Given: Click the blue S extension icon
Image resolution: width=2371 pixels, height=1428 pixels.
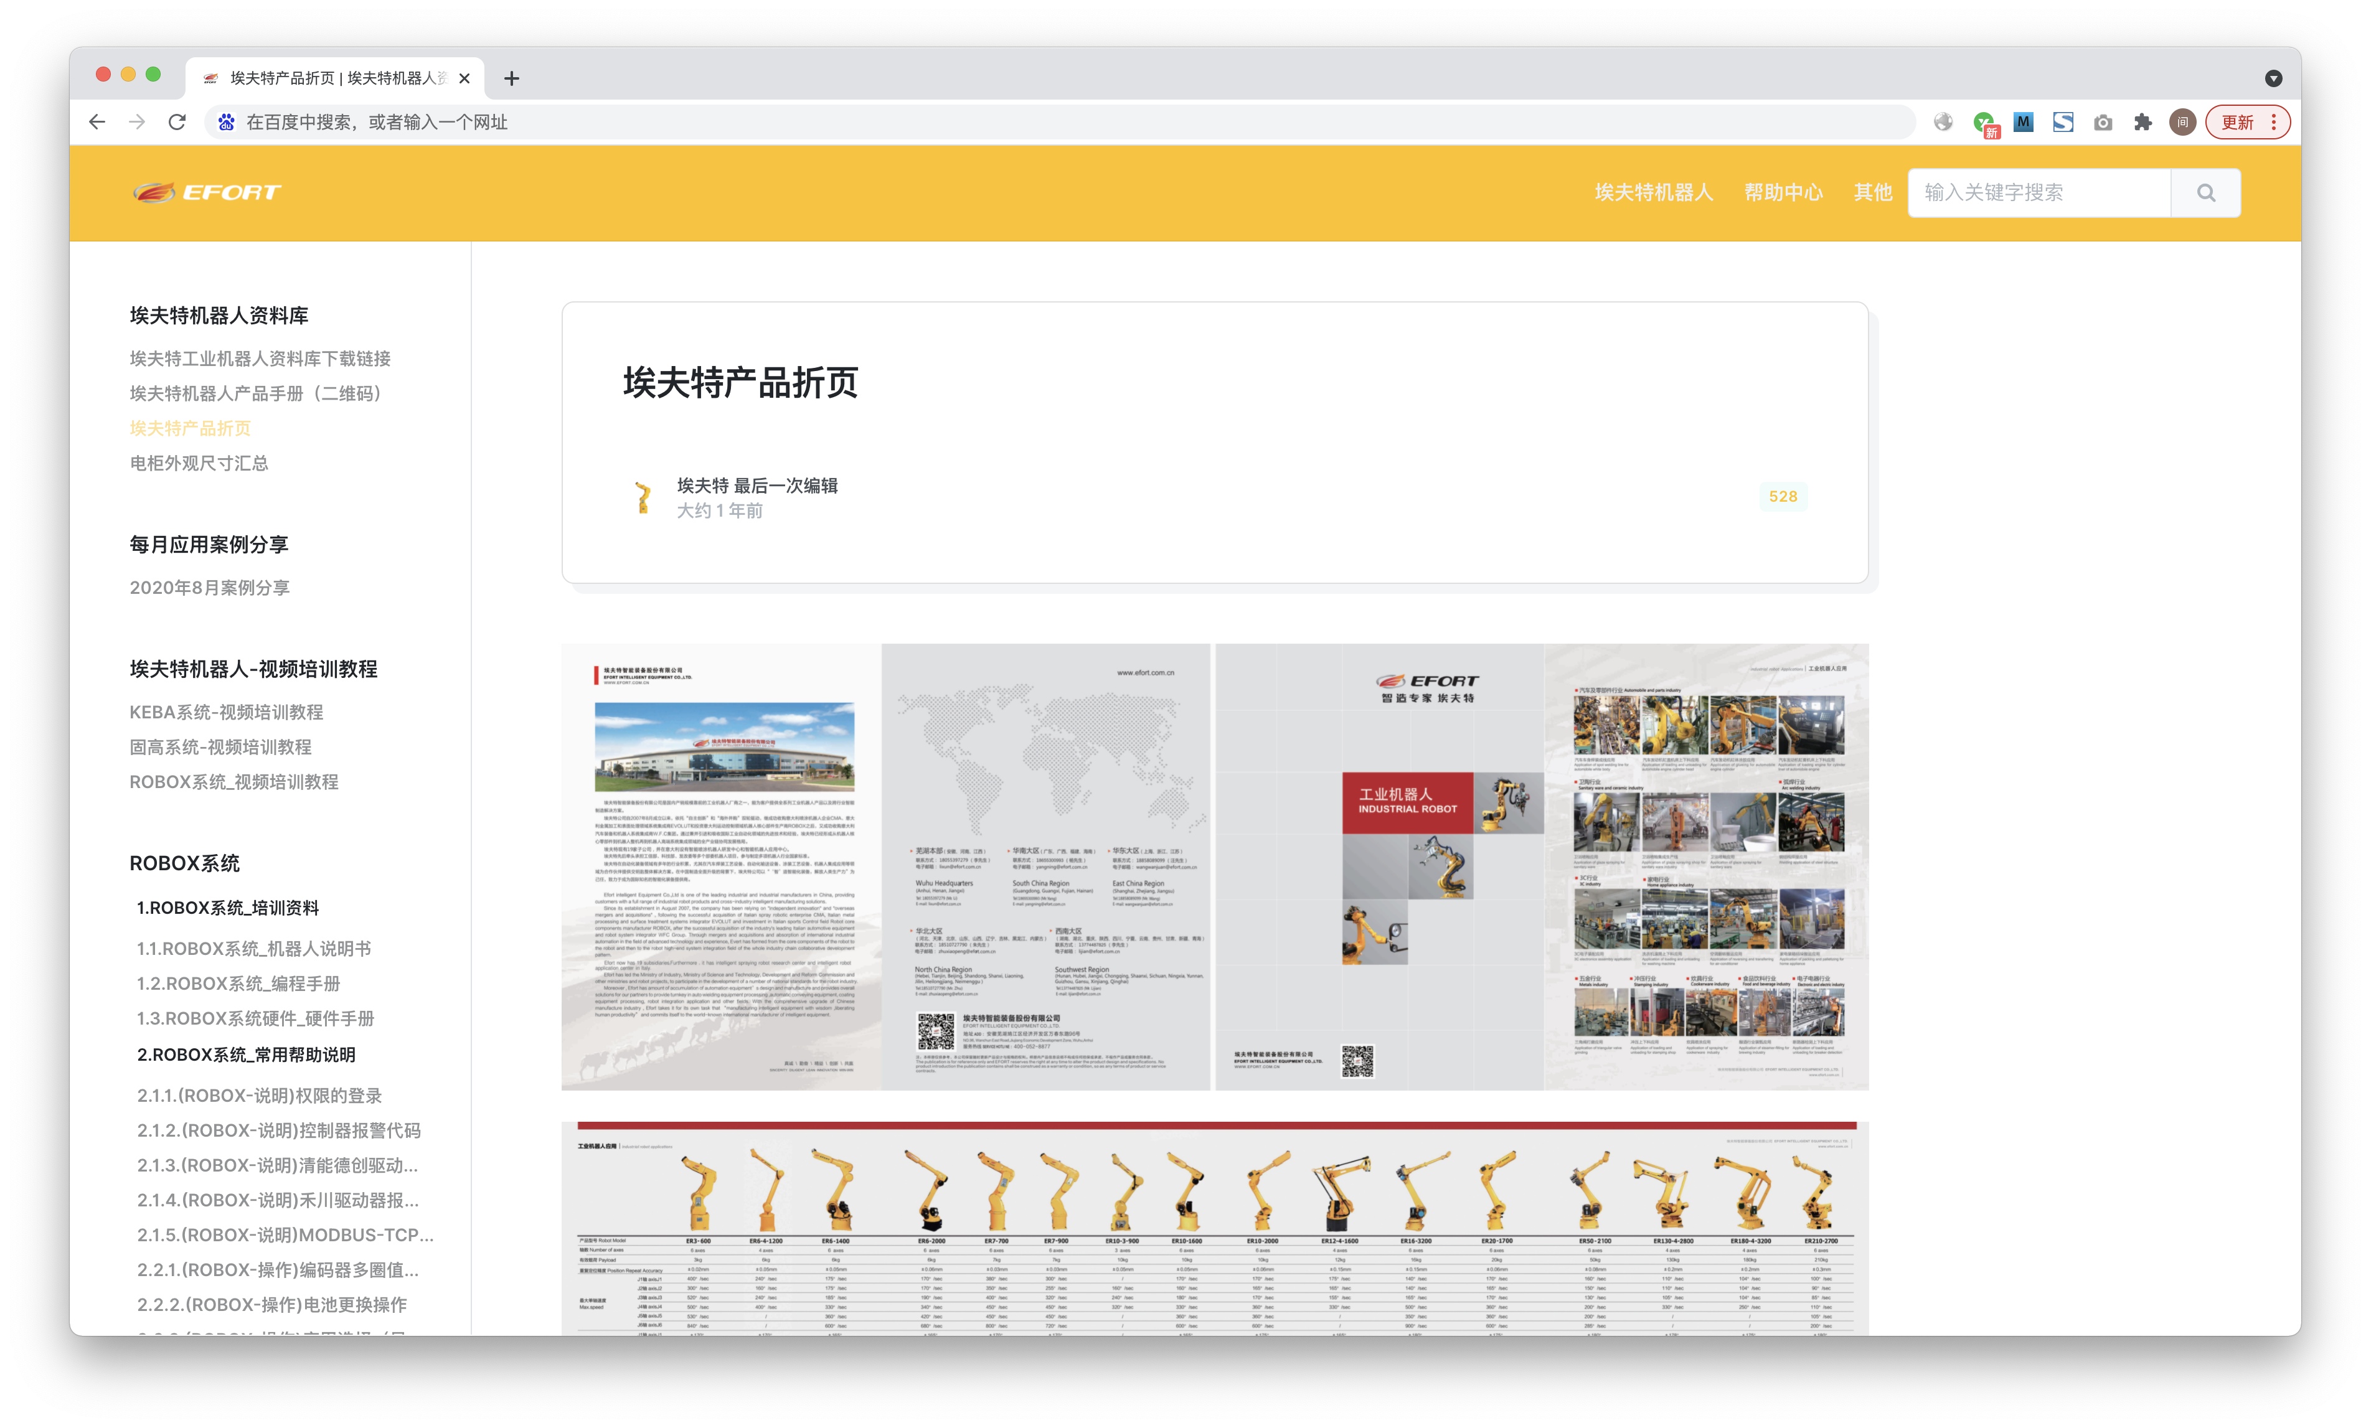Looking at the screenshot, I should click(2063, 122).
